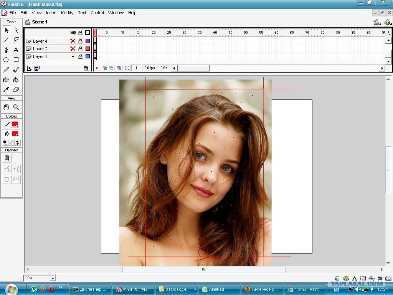This screenshot has height=295, width=393.
Task: Open the Modify Onion Markers menu
Action: click(127, 68)
